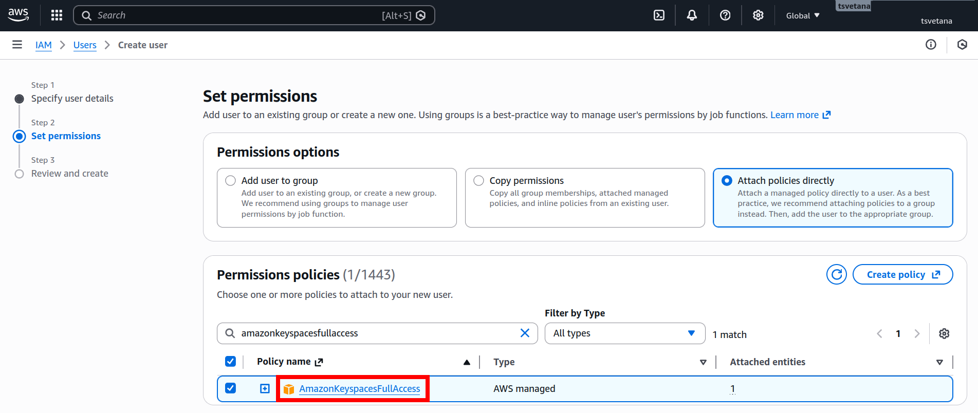Open the AmazonKeyspacesFullAccess policy link
Screen dimensions: 978x413
tap(359, 389)
